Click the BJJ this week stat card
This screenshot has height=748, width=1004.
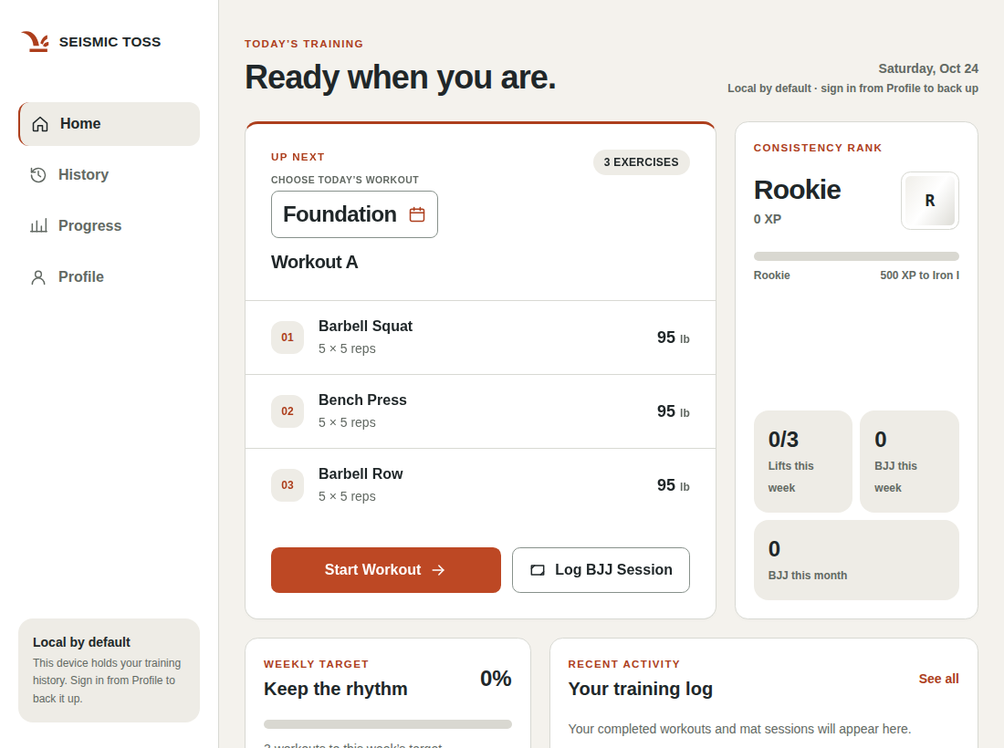909,462
